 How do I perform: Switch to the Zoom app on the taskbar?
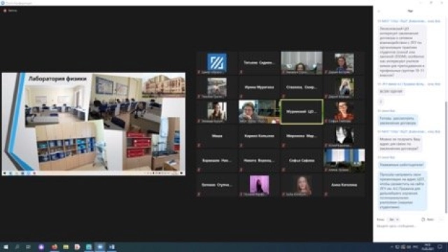click(100, 247)
